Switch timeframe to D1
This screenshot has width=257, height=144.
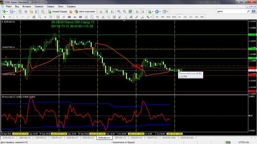[x=191, y=17]
